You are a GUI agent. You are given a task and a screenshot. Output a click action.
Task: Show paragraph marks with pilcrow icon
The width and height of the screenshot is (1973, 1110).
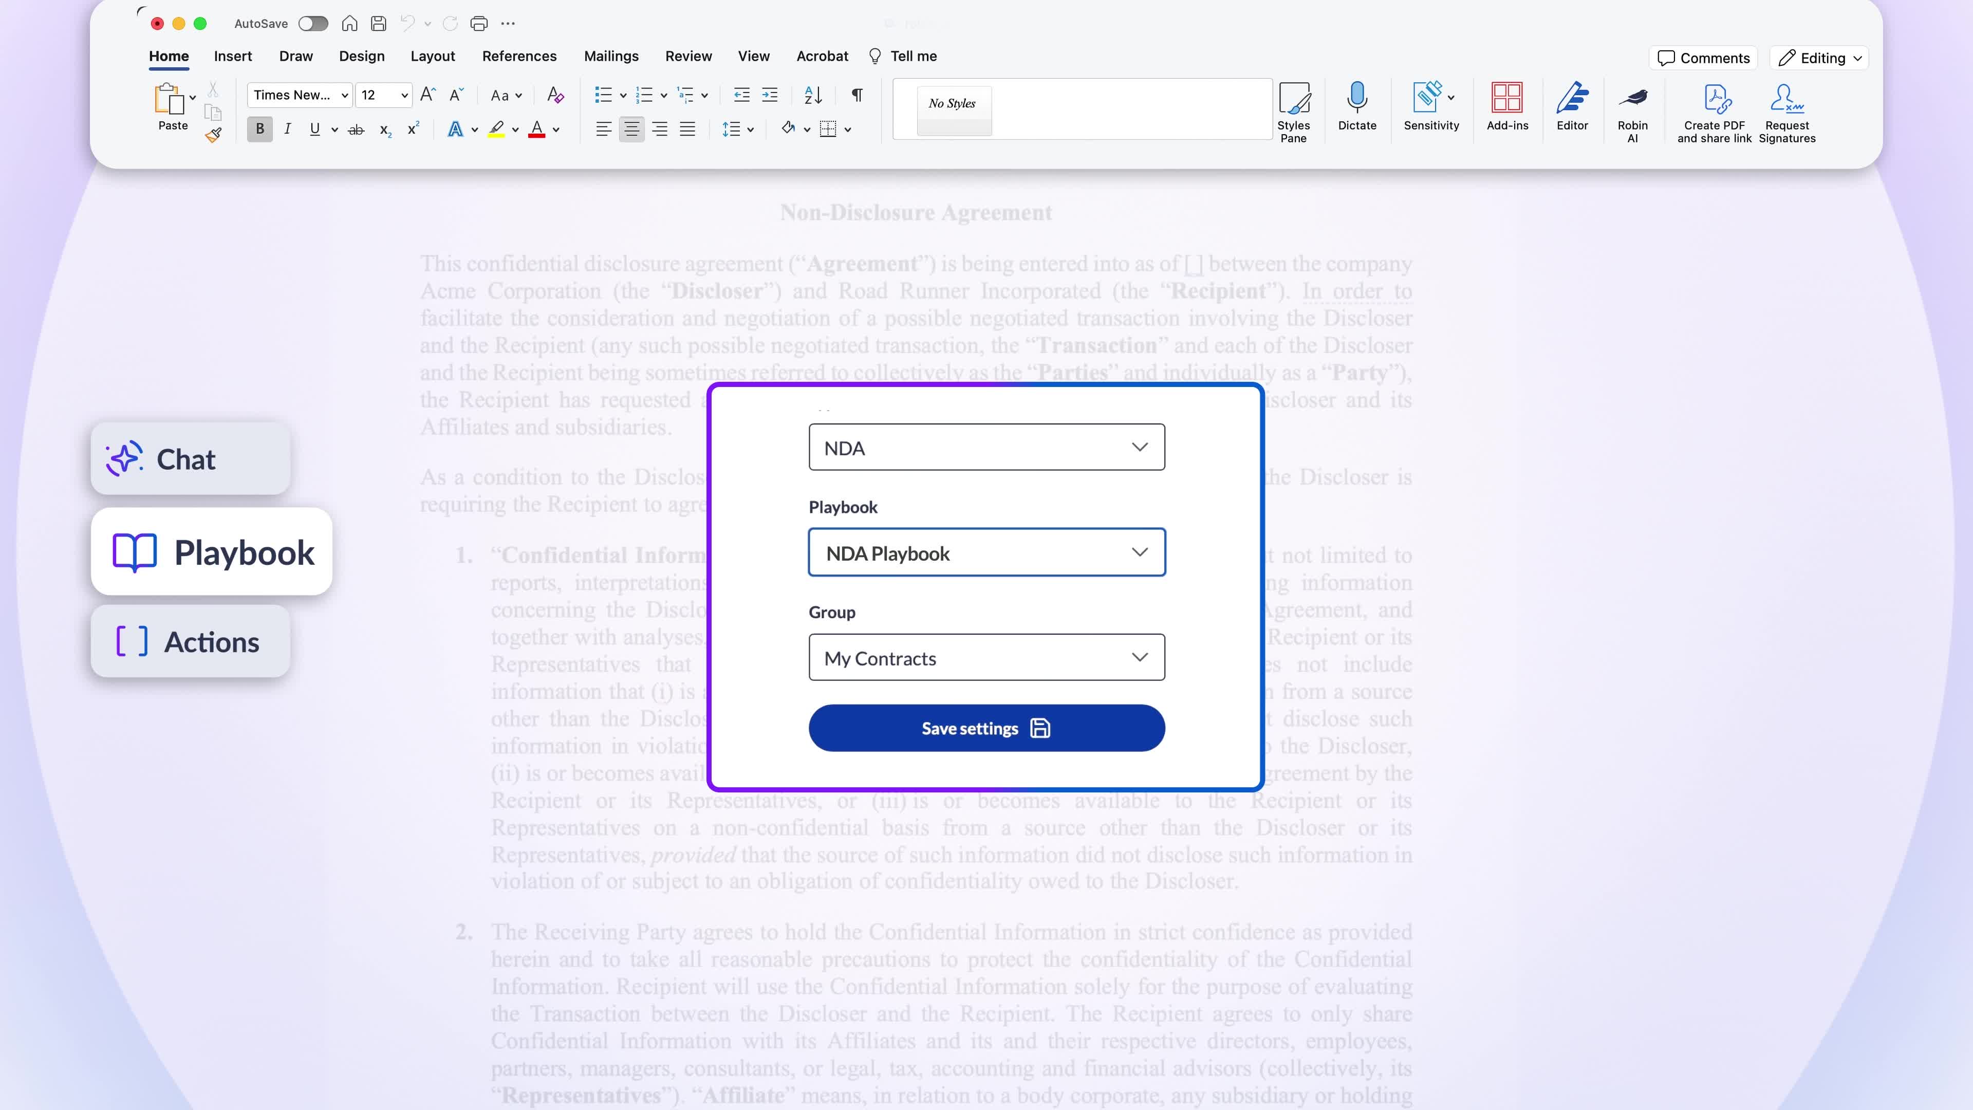[857, 95]
